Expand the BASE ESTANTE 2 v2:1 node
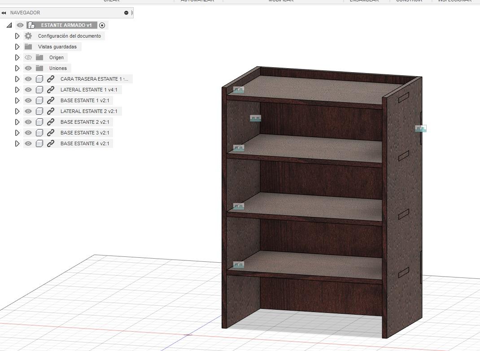 coord(17,122)
